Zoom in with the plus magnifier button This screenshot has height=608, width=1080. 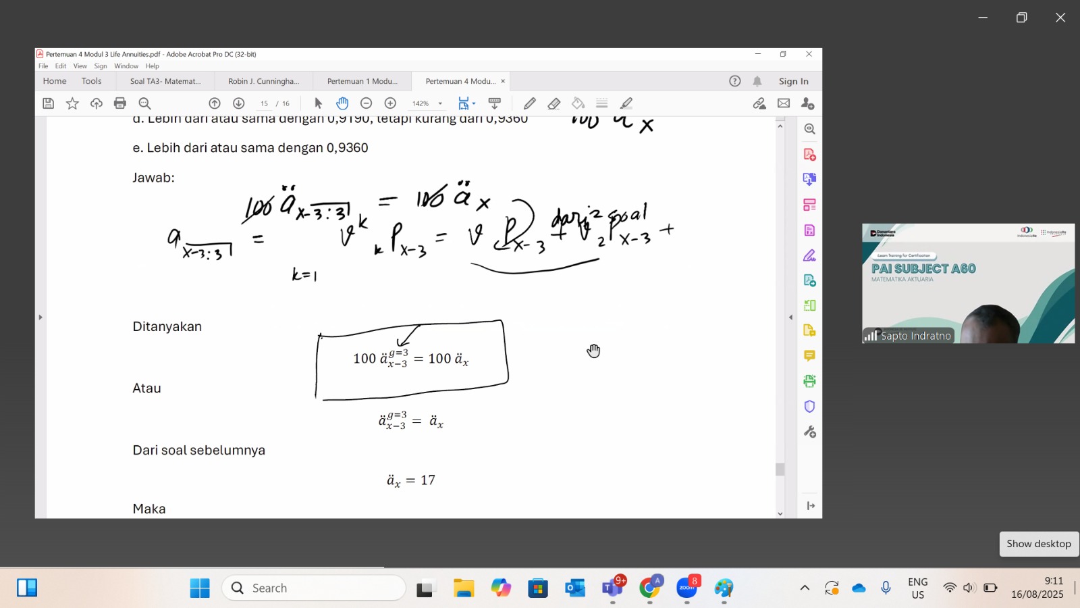pyautogui.click(x=390, y=103)
